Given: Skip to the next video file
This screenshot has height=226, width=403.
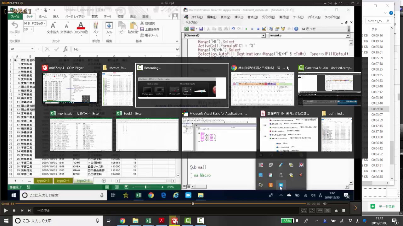Looking at the screenshot, I should coord(29,211).
